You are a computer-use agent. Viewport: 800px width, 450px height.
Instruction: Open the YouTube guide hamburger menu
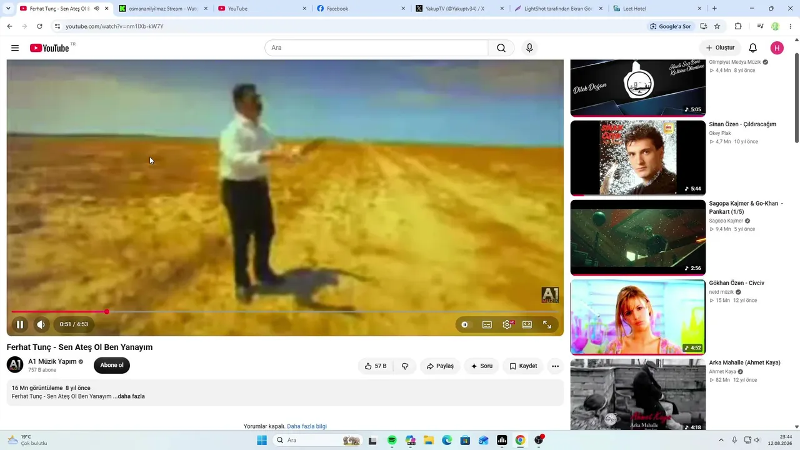15,48
